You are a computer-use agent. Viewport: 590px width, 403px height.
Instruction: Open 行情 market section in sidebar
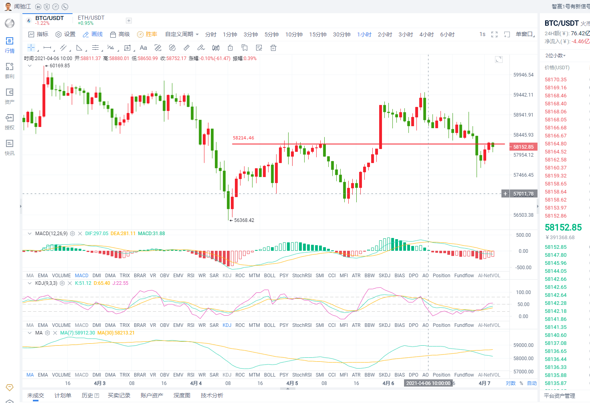point(10,45)
